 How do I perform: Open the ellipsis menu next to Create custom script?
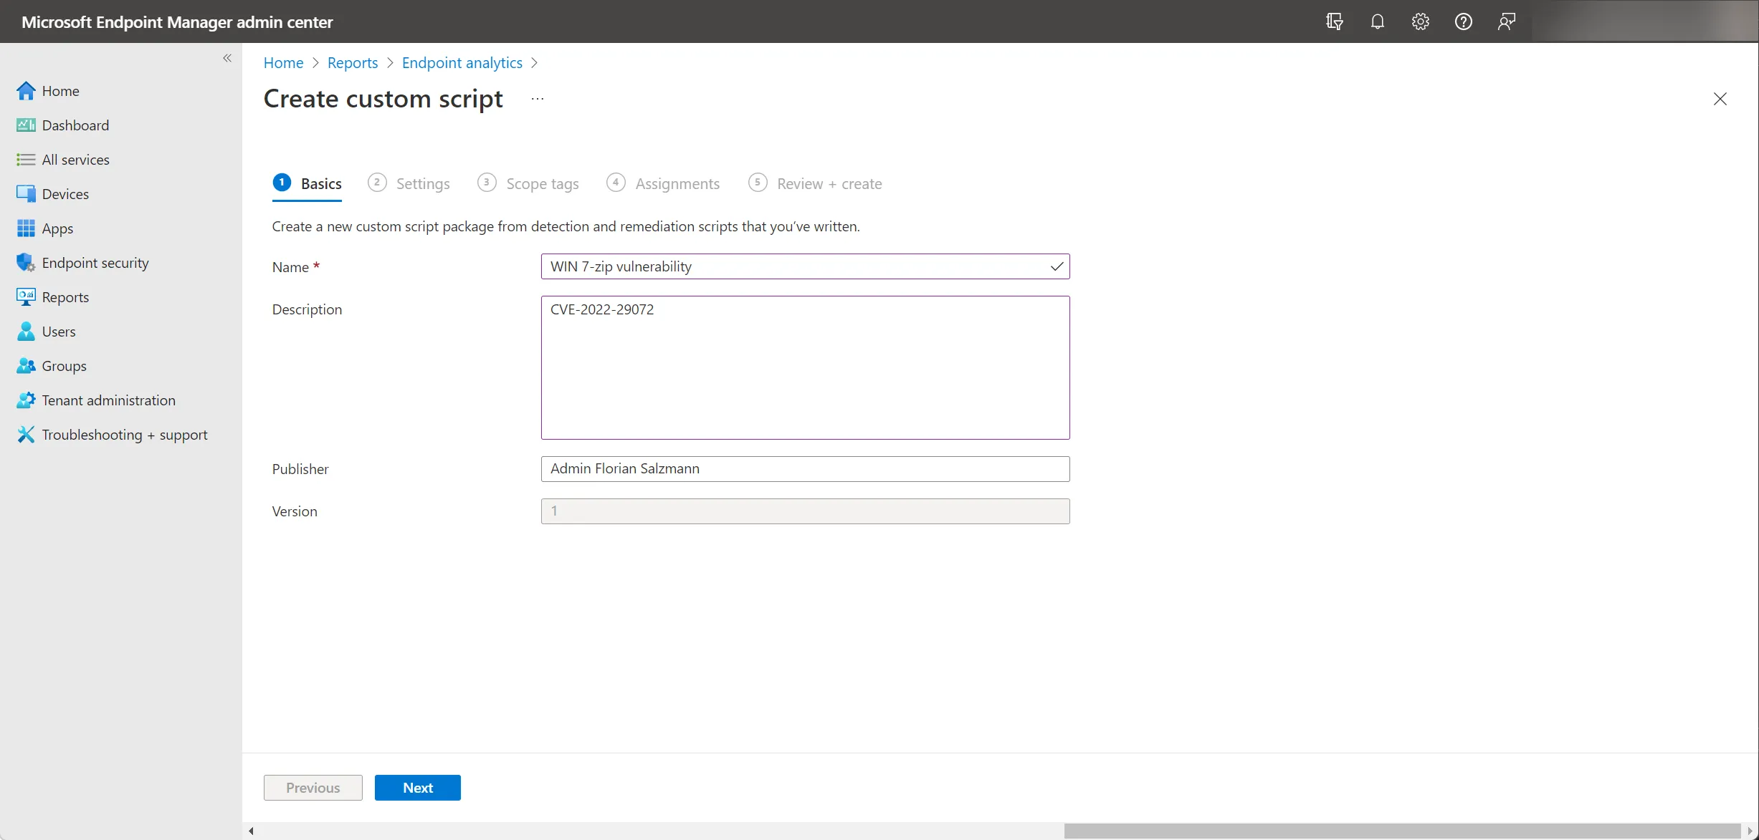click(538, 99)
